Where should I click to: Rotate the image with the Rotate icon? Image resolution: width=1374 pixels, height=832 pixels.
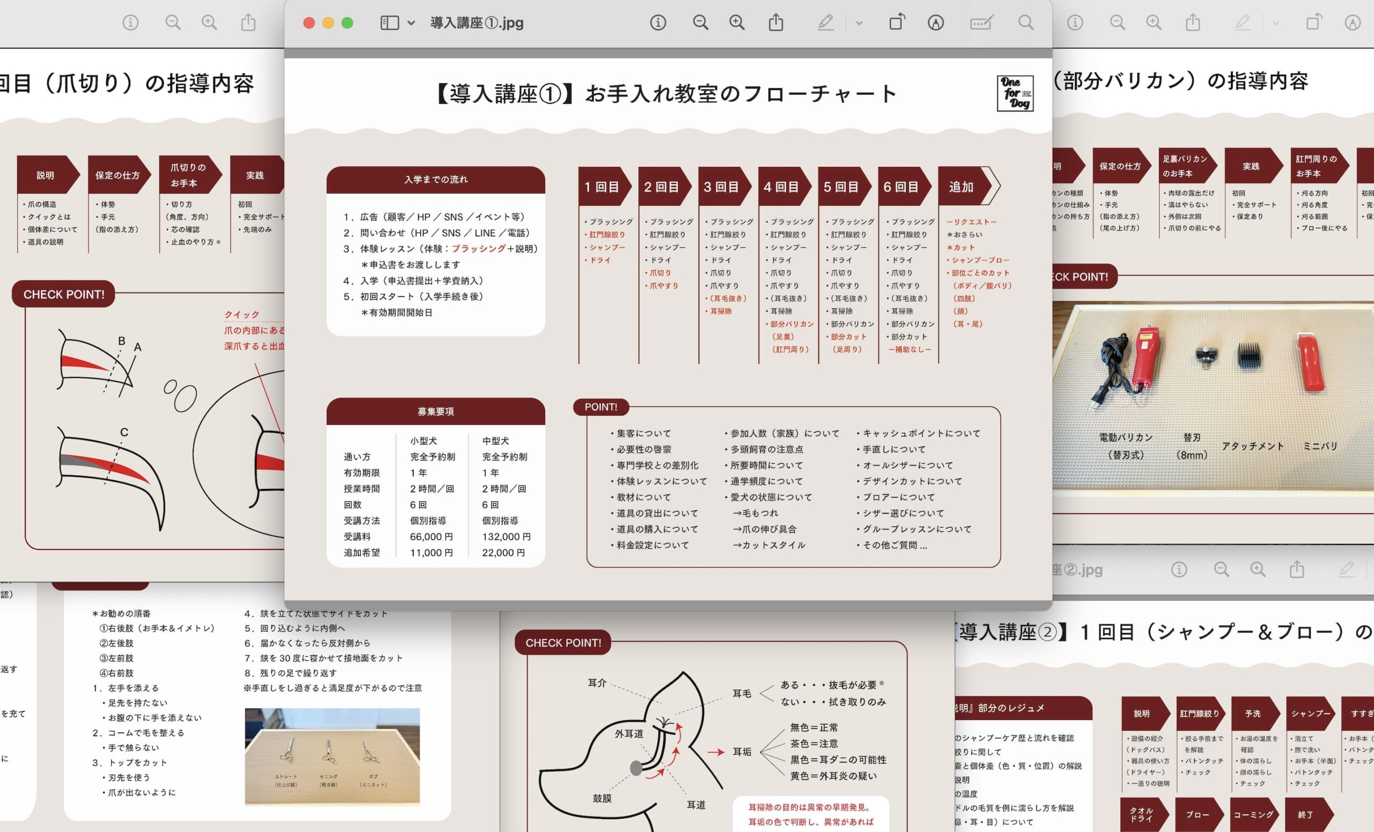click(x=897, y=23)
